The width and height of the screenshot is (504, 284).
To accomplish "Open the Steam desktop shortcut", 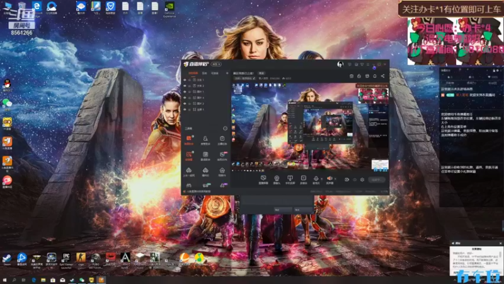I will tap(7, 259).
